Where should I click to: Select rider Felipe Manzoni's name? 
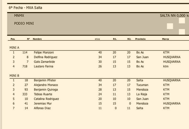tap(44, 52)
